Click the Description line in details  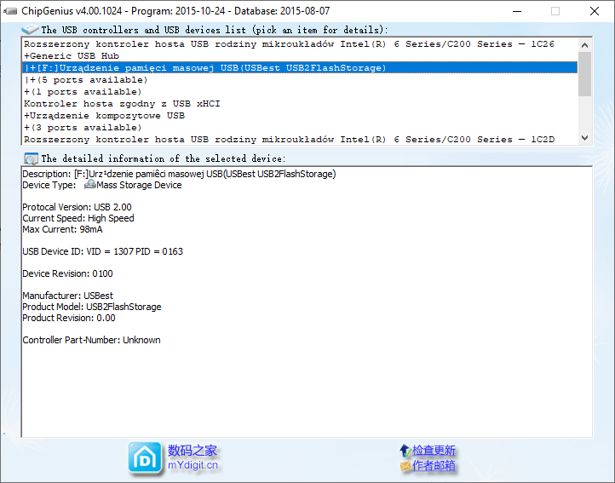pyautogui.click(x=179, y=174)
